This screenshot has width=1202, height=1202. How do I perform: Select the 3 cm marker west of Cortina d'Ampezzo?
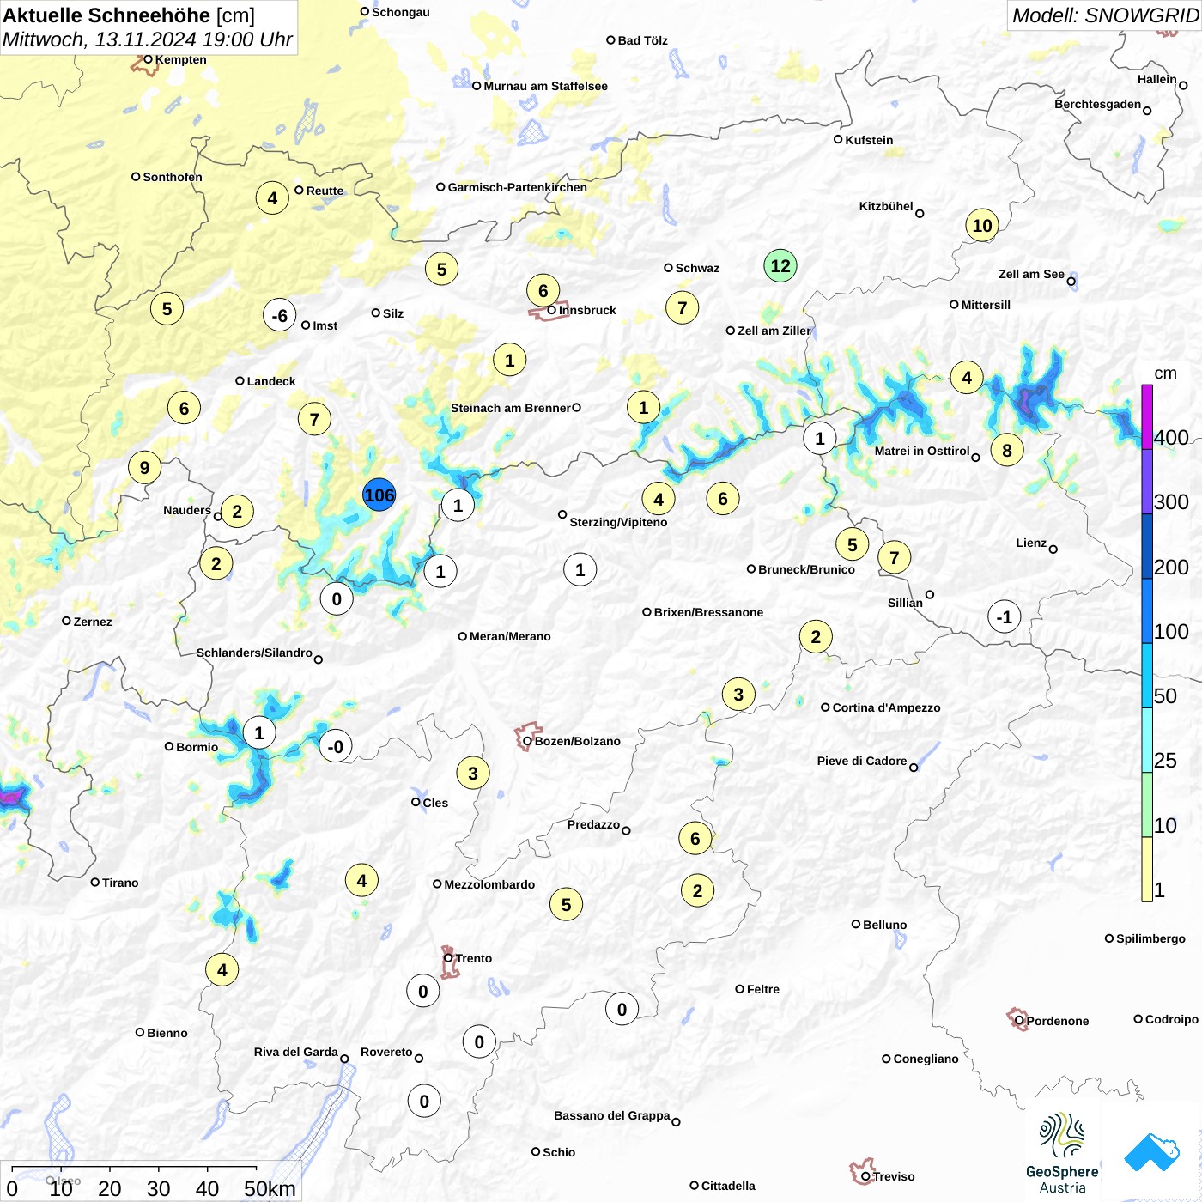[738, 694]
